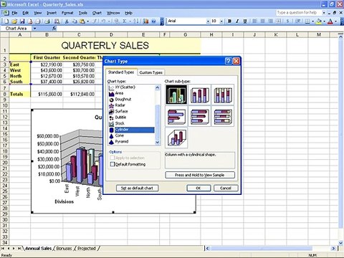Screen dimensions: 344x258
Task: Open the Type a question for help dropdown
Action: 324,13
